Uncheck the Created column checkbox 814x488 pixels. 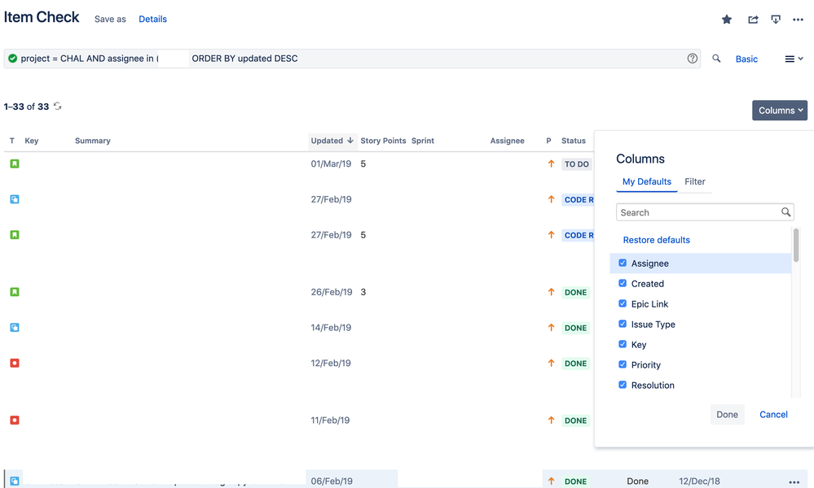tap(623, 283)
